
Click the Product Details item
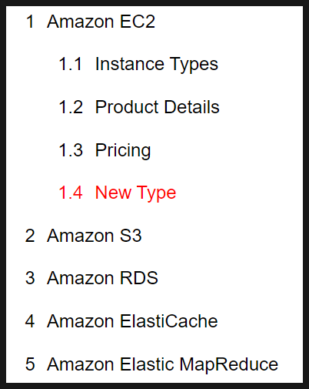158,107
